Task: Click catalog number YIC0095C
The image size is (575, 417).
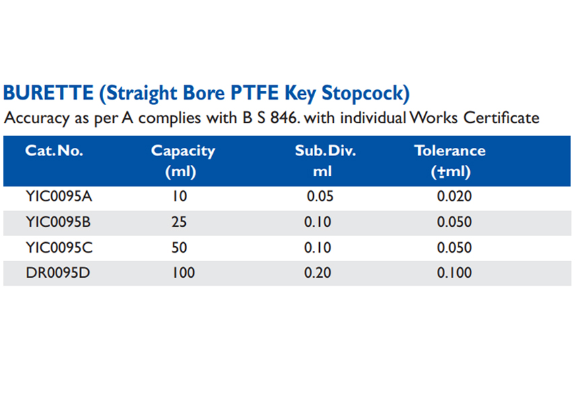Action: point(59,248)
